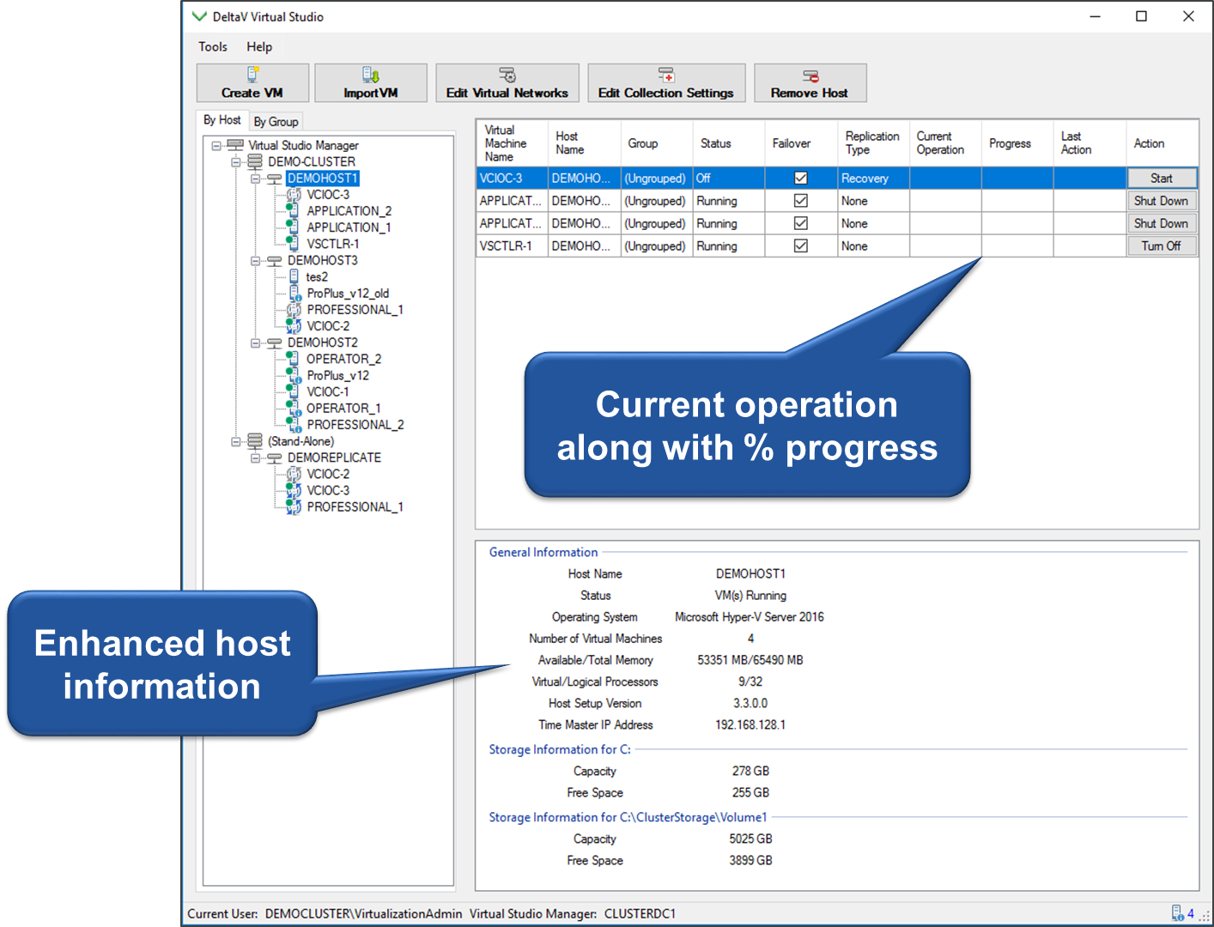Click the VM count icon in the status bar

1177,912
